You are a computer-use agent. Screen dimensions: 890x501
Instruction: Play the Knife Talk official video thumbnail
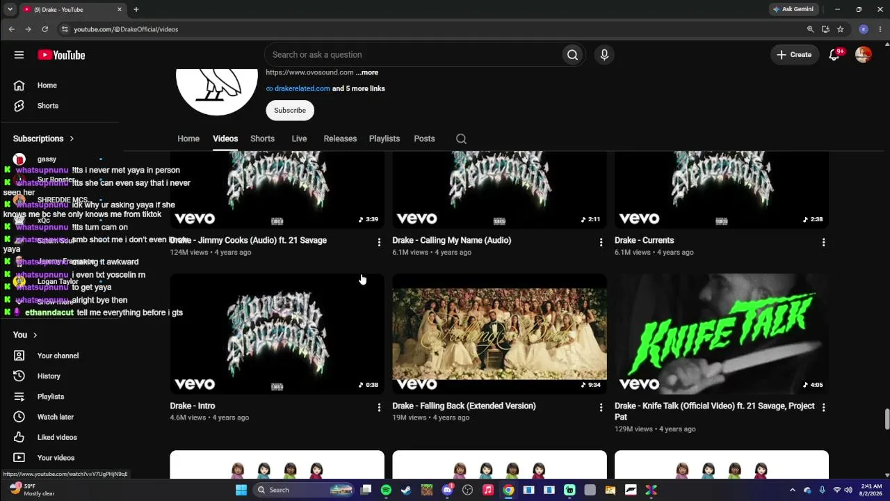(722, 334)
